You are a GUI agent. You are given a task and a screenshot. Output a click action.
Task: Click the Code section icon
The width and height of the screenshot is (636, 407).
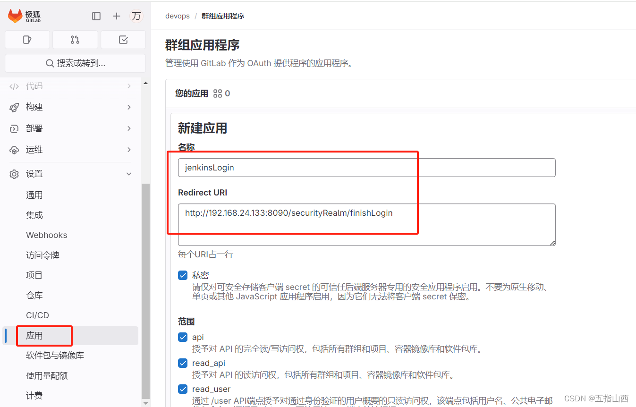click(14, 86)
